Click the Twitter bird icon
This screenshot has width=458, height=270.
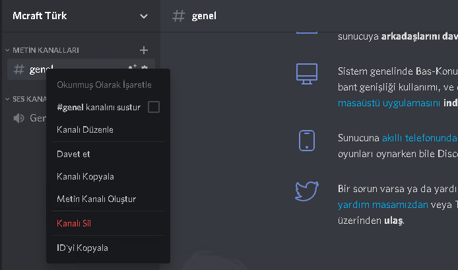tap(308, 190)
